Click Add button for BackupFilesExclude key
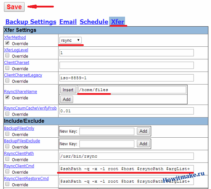Image resolution: width=211 pixels, height=189 pixels. [143, 144]
